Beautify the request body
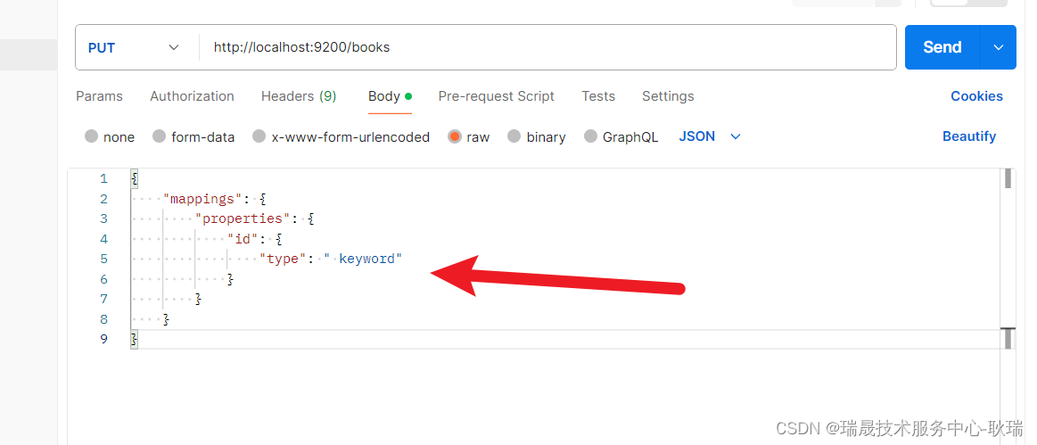 (x=969, y=136)
